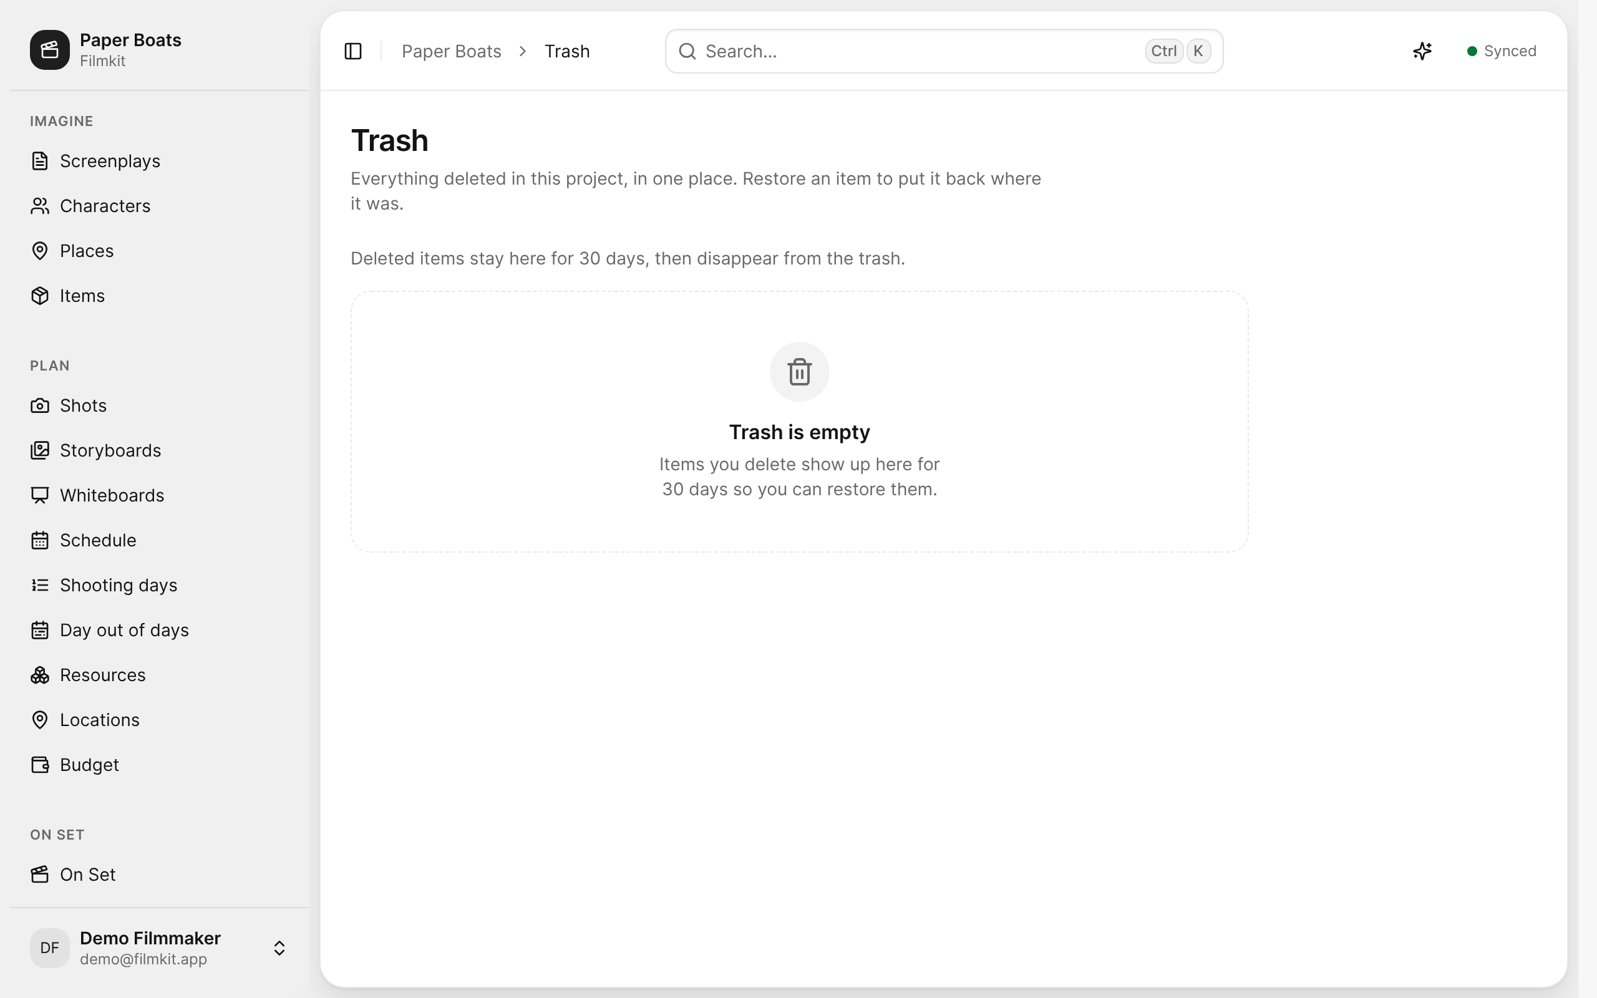Click the empty trash can icon

point(799,372)
